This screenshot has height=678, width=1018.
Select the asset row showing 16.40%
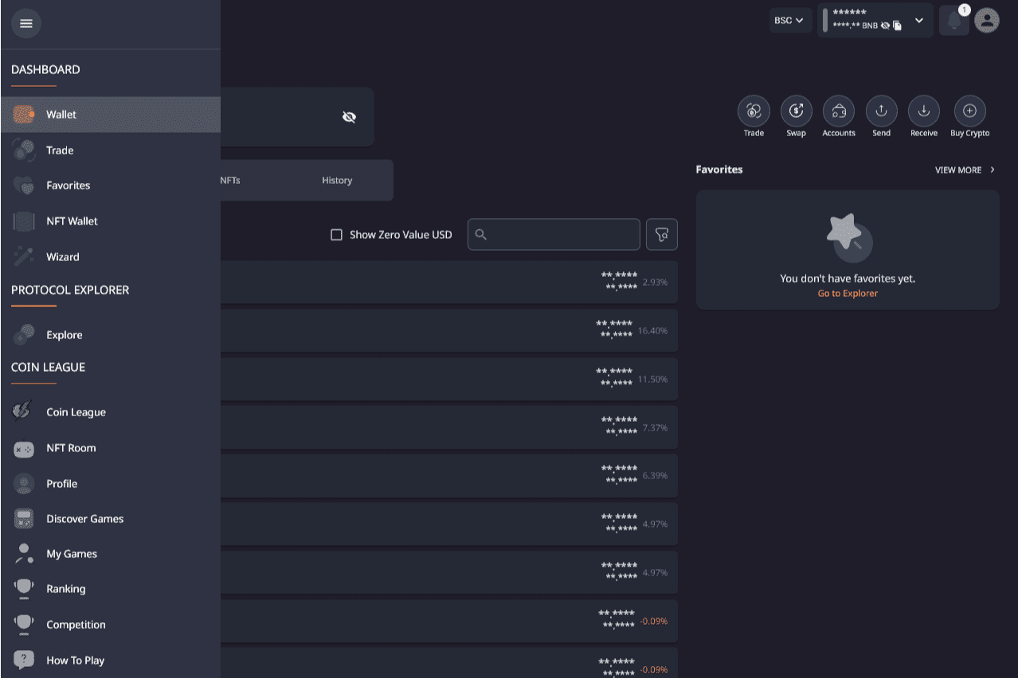449,330
